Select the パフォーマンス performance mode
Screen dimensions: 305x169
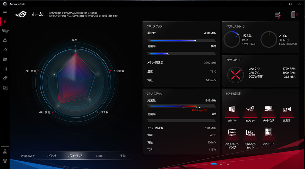pos(75,156)
